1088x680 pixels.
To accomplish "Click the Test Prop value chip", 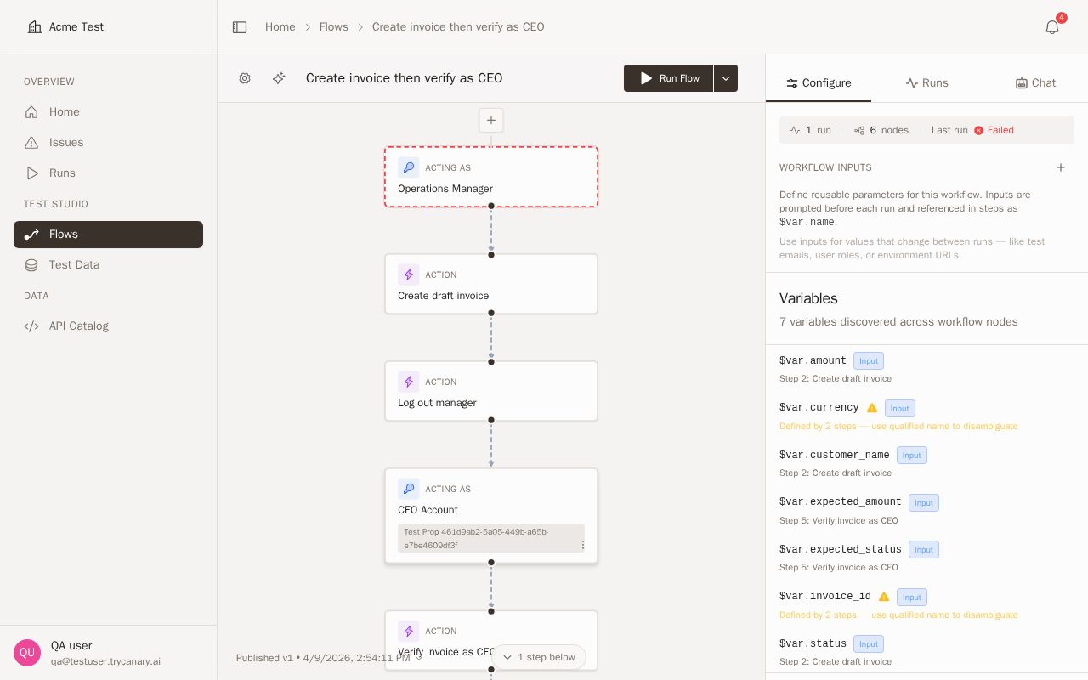I will coord(491,538).
